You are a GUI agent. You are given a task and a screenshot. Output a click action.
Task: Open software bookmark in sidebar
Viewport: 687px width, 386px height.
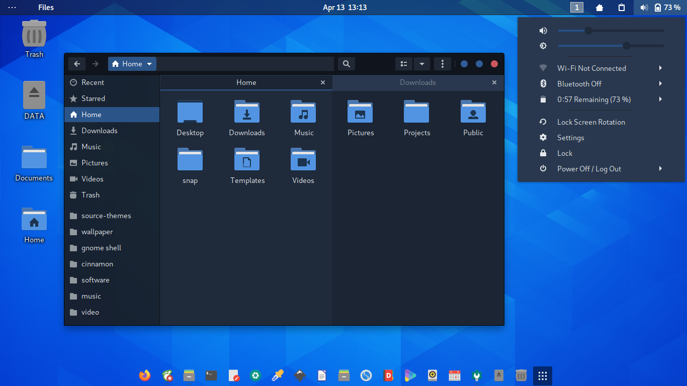tap(112, 280)
